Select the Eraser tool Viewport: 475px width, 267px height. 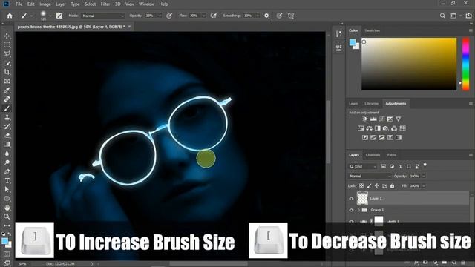click(7, 135)
